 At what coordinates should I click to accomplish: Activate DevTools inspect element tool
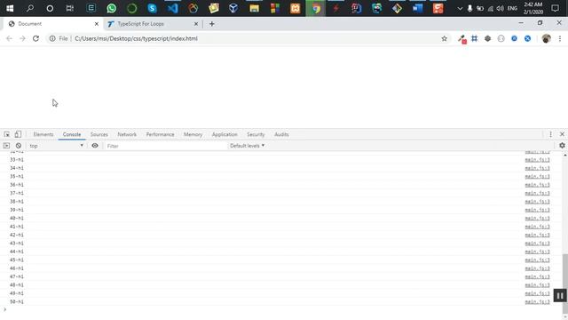(7, 134)
